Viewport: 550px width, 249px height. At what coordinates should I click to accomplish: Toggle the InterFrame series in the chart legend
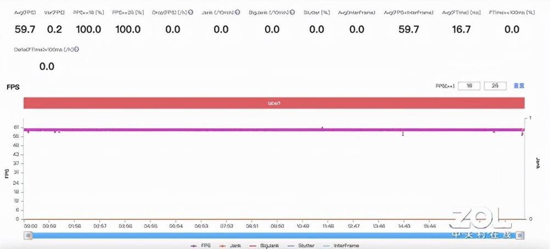coord(340,246)
